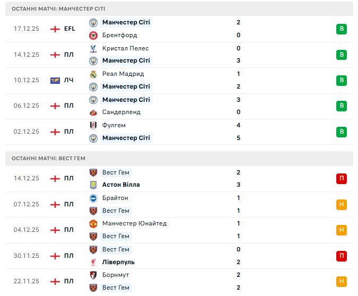358x296 pixels.
Task: Open the 02.12.25 Fulham match row date
Action: (27, 132)
